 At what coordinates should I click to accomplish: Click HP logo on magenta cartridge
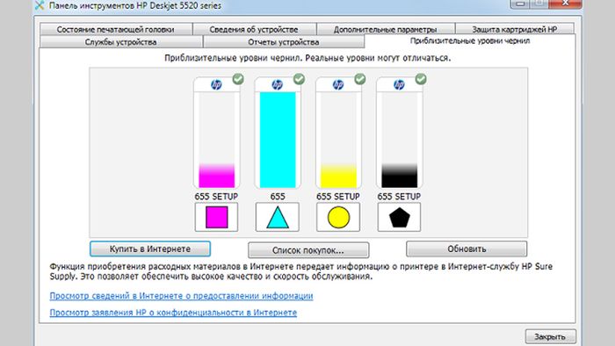[x=216, y=84]
